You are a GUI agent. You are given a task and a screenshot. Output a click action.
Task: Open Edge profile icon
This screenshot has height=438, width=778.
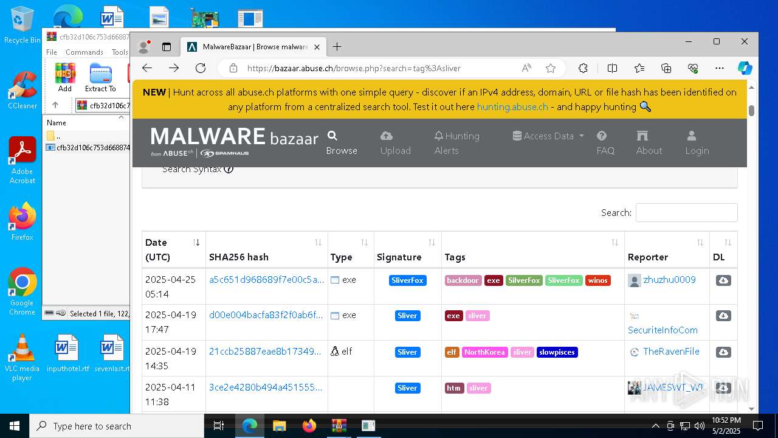(x=145, y=46)
